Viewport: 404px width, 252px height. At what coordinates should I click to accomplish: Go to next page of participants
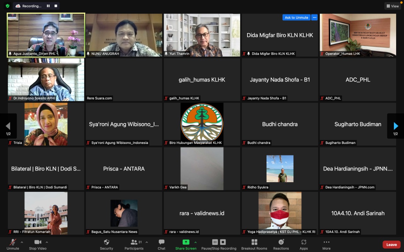click(395, 126)
